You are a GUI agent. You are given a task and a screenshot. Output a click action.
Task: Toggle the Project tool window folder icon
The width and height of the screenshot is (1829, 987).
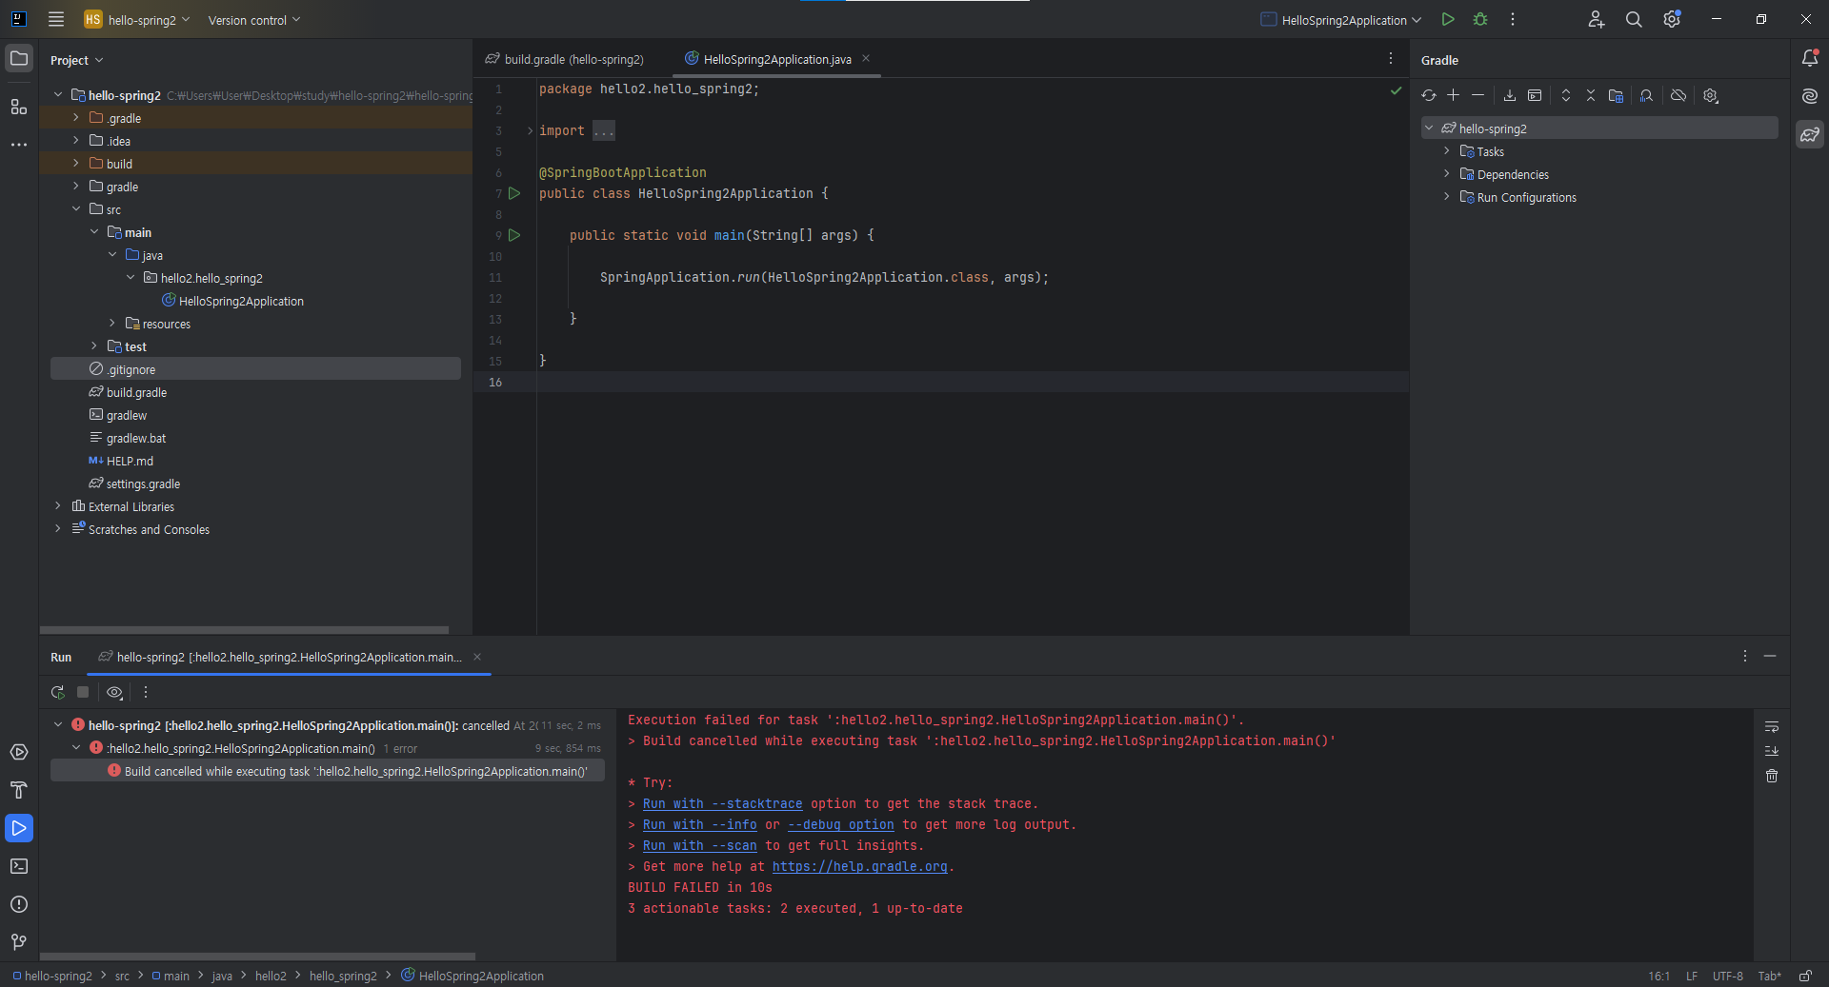pos(19,58)
